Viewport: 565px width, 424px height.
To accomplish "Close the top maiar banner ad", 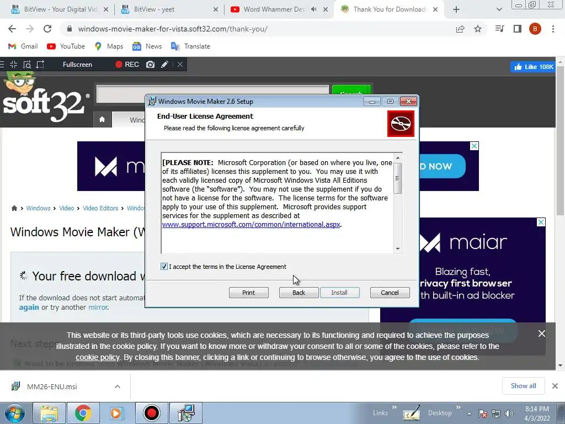I will pyautogui.click(x=474, y=146).
